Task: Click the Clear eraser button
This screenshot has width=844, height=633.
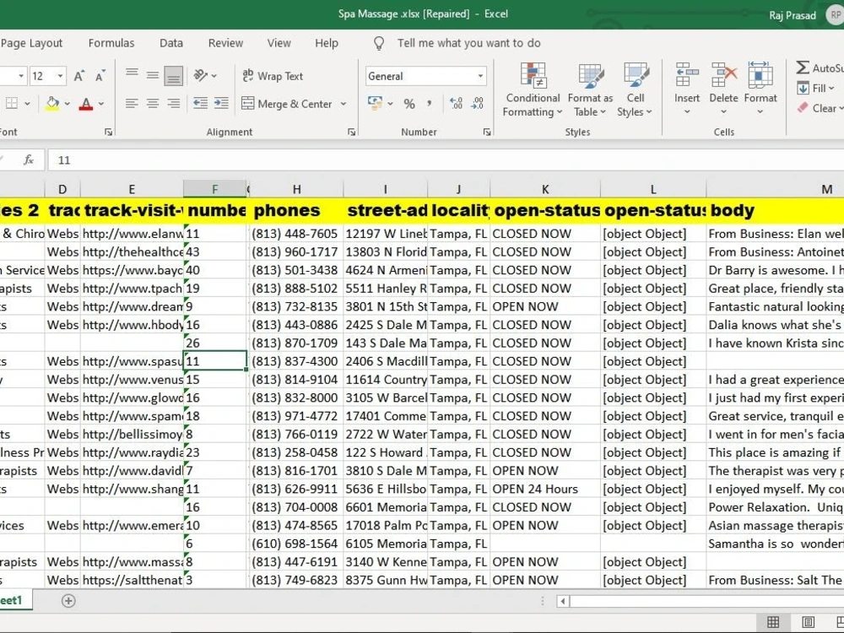Action: click(818, 108)
